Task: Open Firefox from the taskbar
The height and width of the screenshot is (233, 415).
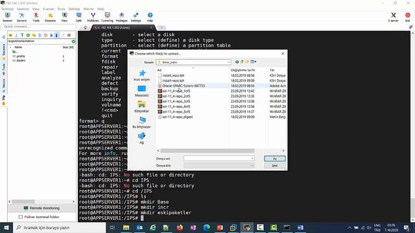Action: 180,227
